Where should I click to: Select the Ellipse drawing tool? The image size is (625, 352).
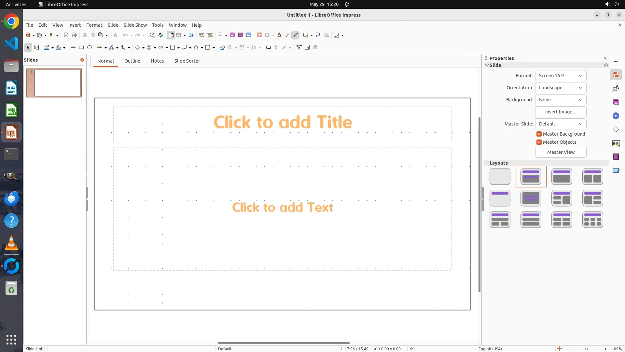point(90,48)
